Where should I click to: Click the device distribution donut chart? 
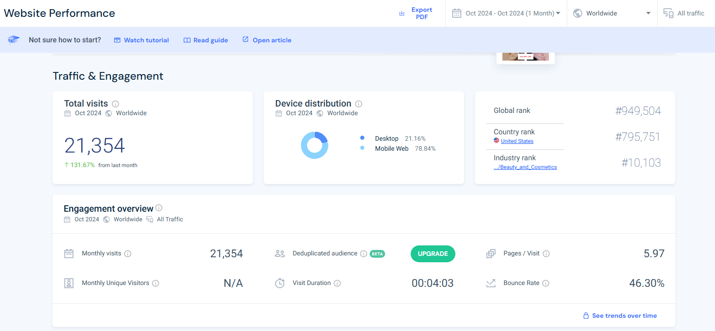tap(314, 145)
